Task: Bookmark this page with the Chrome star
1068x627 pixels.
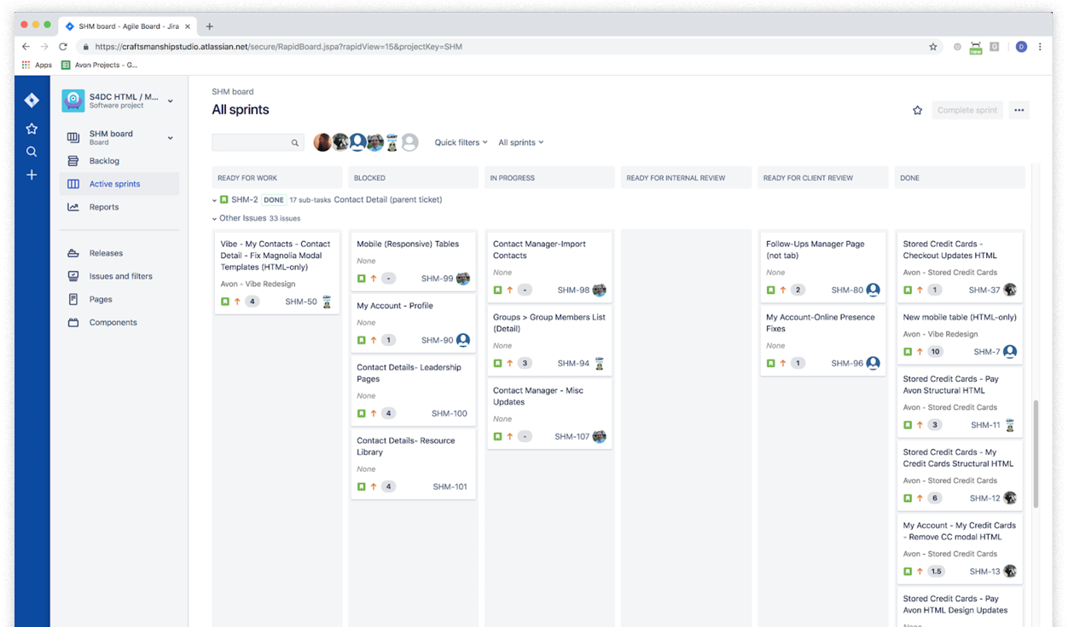Action: (933, 47)
